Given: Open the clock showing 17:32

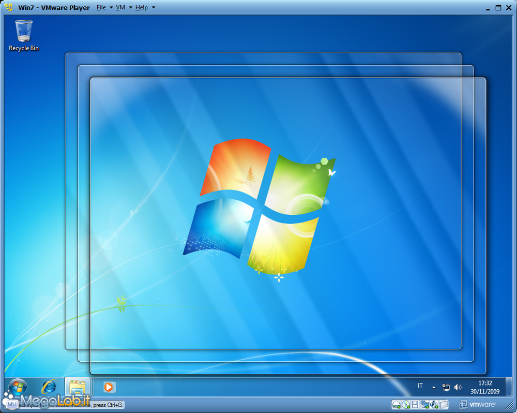Looking at the screenshot, I should point(485,387).
